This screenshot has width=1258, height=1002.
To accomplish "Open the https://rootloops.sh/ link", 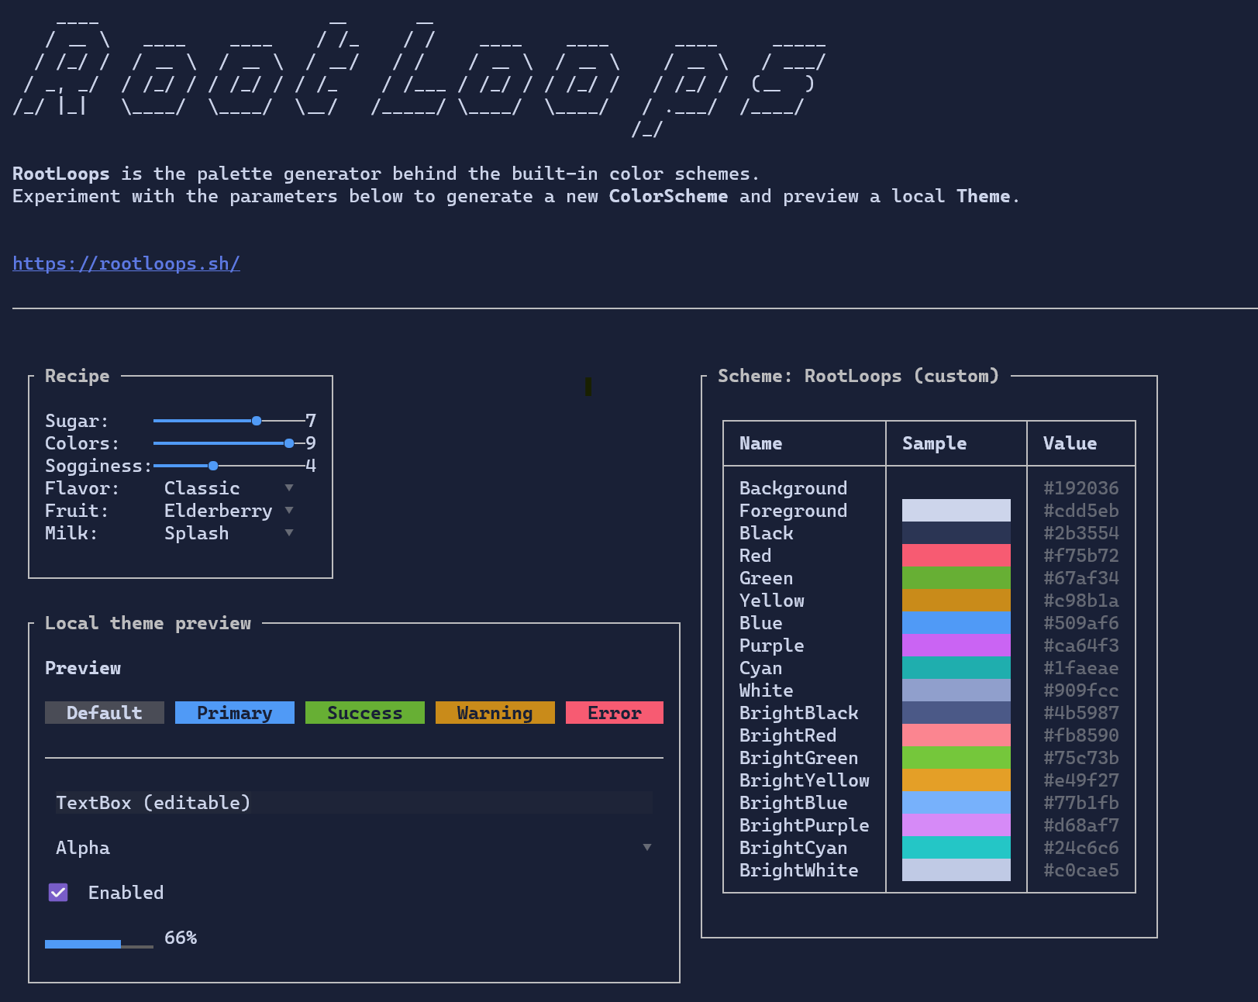I will (126, 263).
